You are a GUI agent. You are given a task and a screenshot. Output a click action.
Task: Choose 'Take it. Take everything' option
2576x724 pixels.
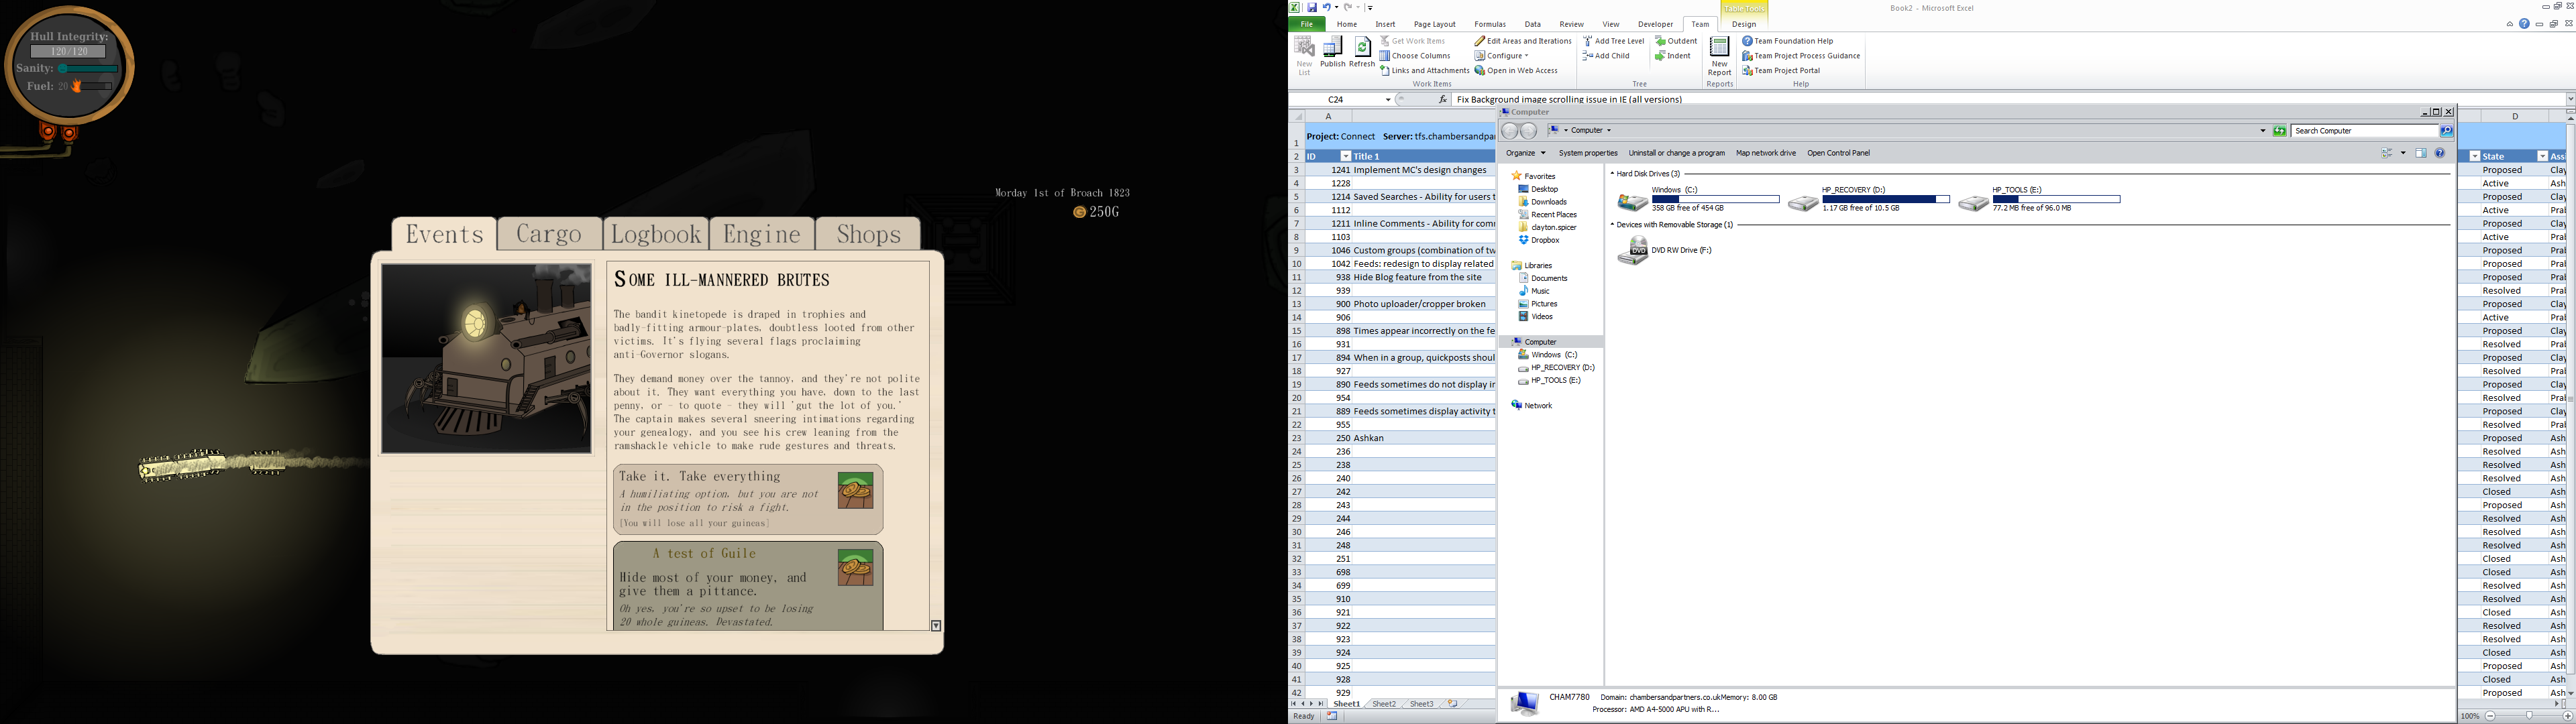point(748,499)
